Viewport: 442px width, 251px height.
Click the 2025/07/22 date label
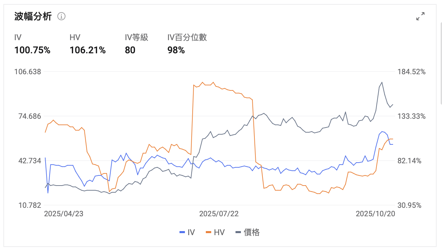(219, 214)
